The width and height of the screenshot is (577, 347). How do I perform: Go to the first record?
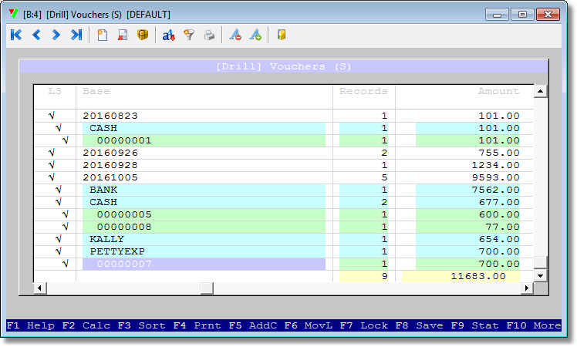pyautogui.click(x=16, y=35)
